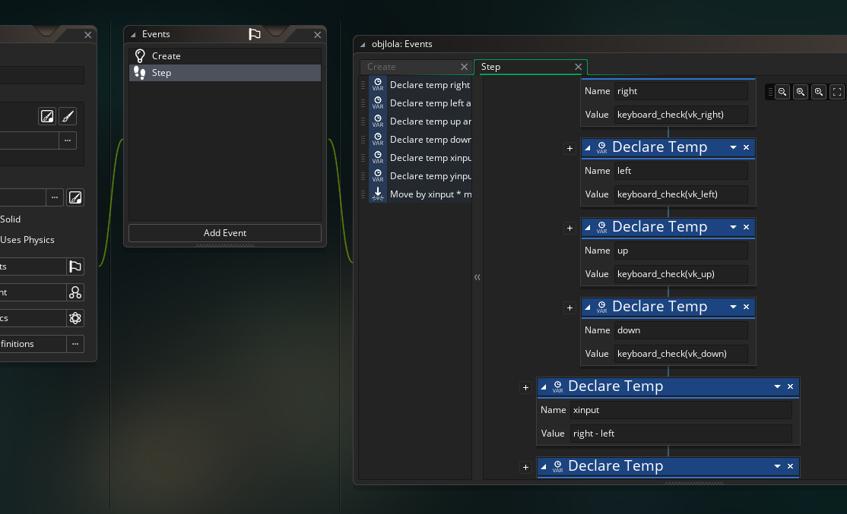Viewport: 847px width, 514px height.
Task: Collapse the 'objlola: Events' window triangle
Action: tap(363, 45)
